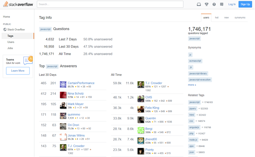Click the Learn More button for Teams
Screen dimensions: 255x157
pyautogui.click(x=18, y=71)
